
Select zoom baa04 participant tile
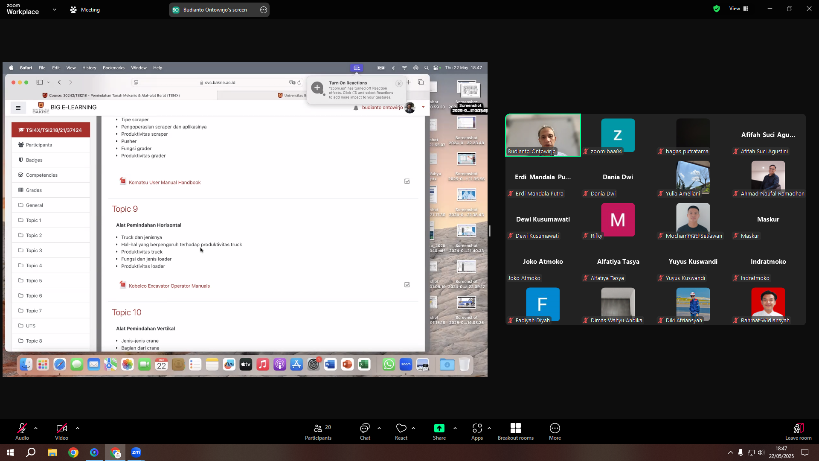618,135
